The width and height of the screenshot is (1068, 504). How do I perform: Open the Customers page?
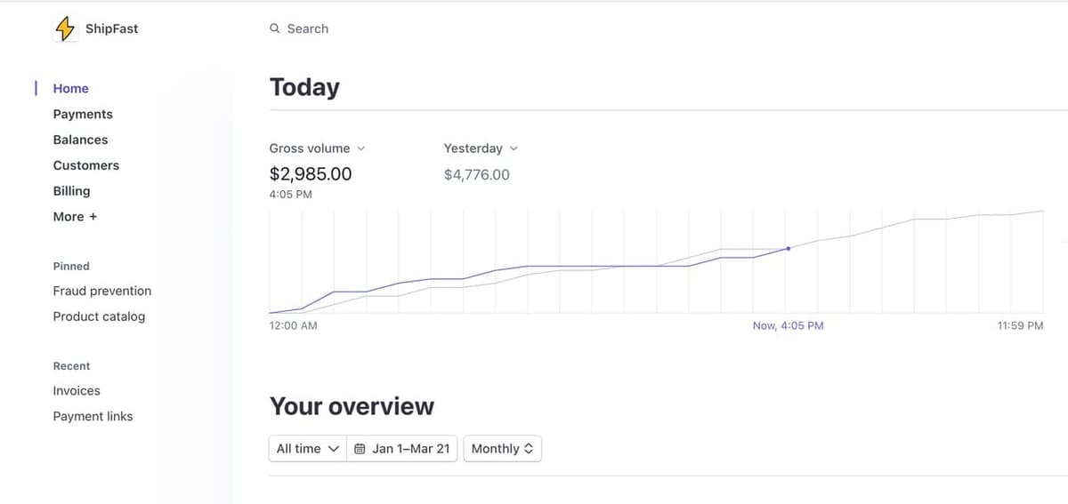tap(85, 165)
